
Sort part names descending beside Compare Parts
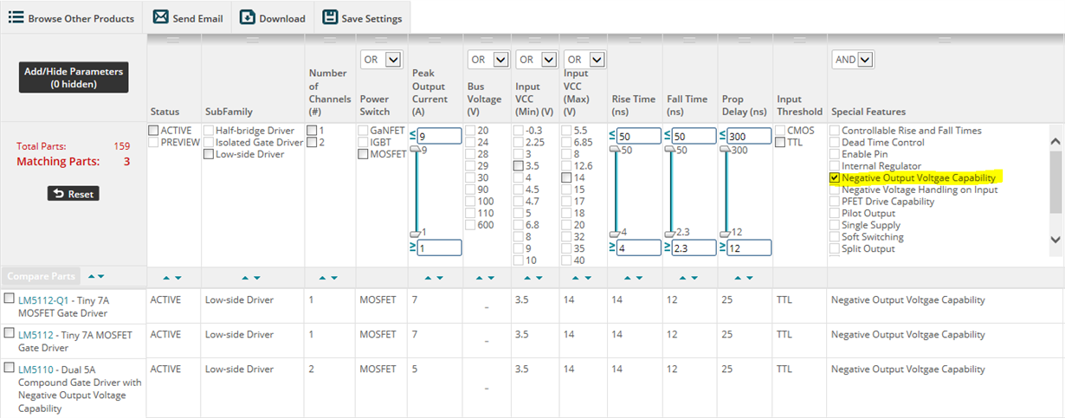click(x=100, y=276)
